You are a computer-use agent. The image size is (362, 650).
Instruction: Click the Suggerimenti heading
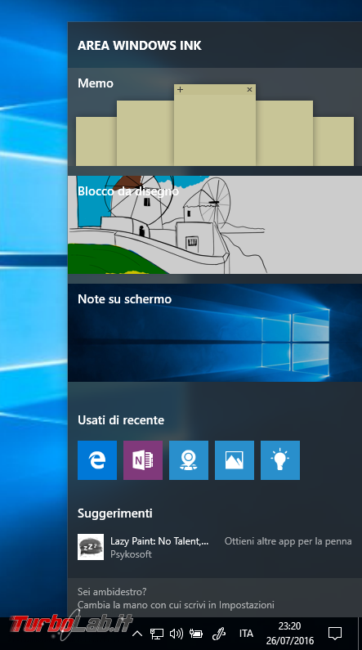pyautogui.click(x=115, y=513)
